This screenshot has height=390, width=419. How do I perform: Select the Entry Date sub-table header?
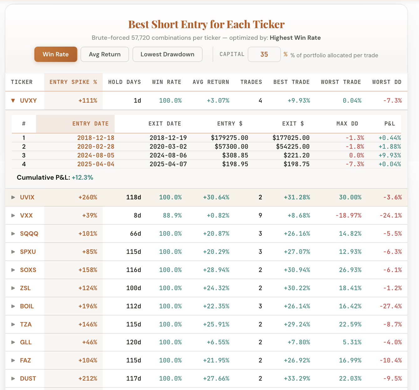coord(90,124)
